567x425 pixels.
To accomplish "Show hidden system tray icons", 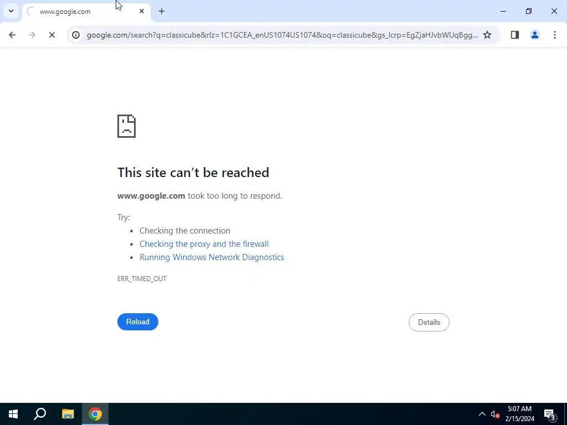I will [x=482, y=414].
